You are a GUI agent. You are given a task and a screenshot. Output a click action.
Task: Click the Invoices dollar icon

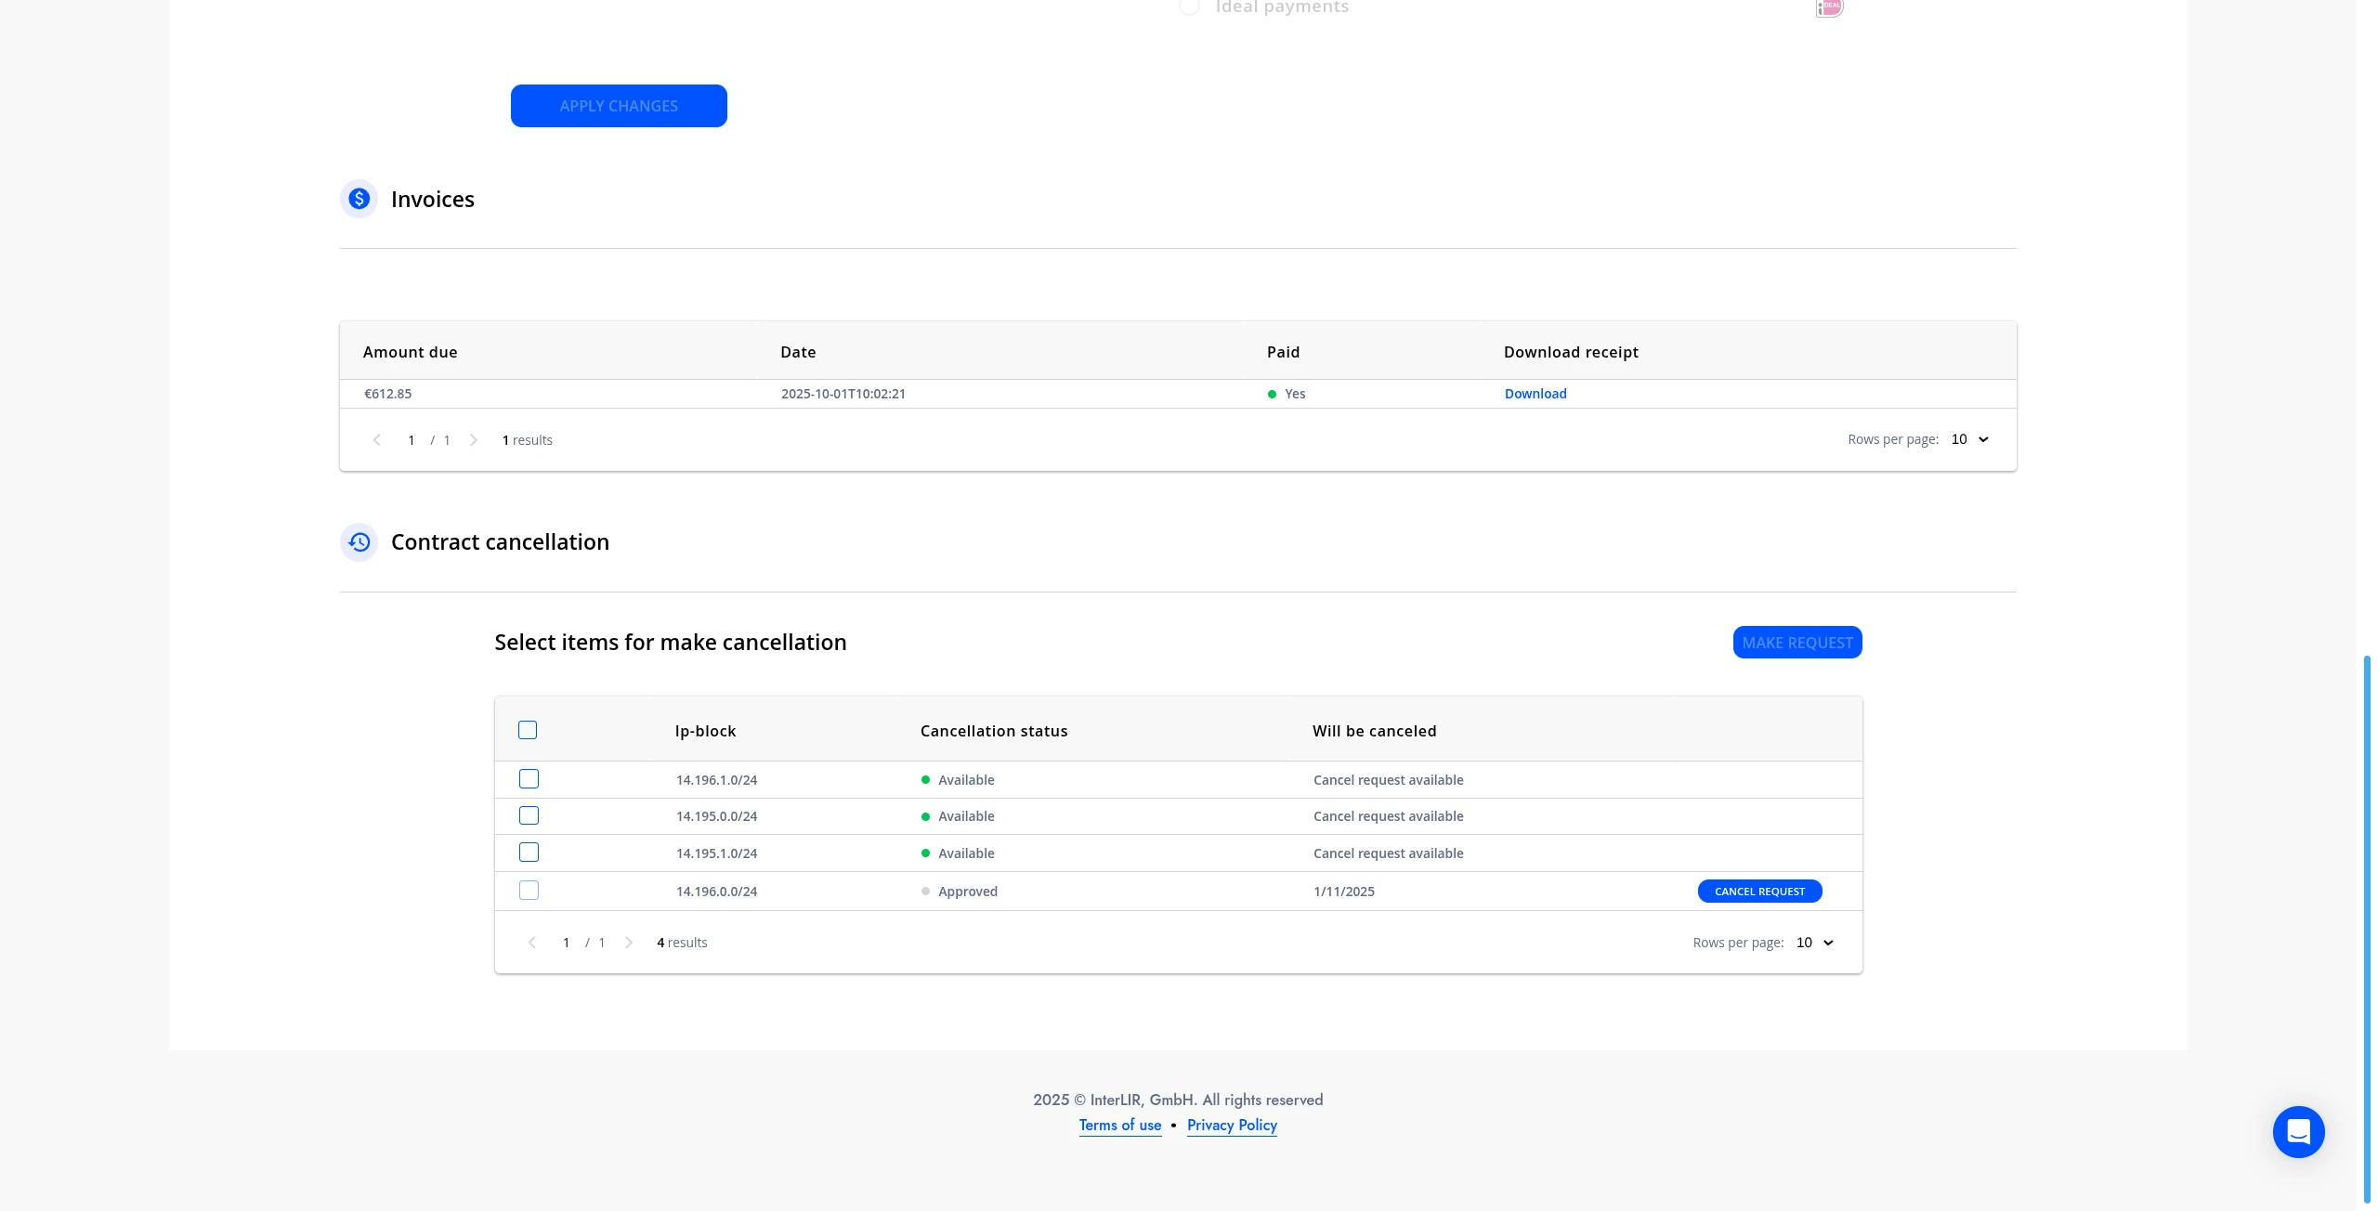[x=359, y=199]
